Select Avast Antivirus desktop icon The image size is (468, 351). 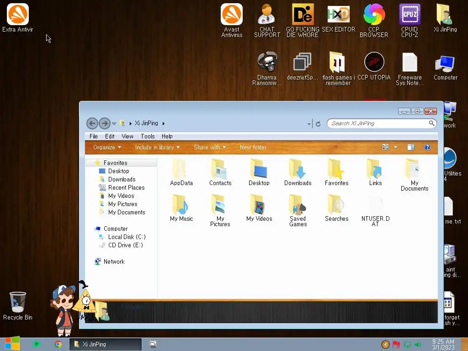(232, 20)
